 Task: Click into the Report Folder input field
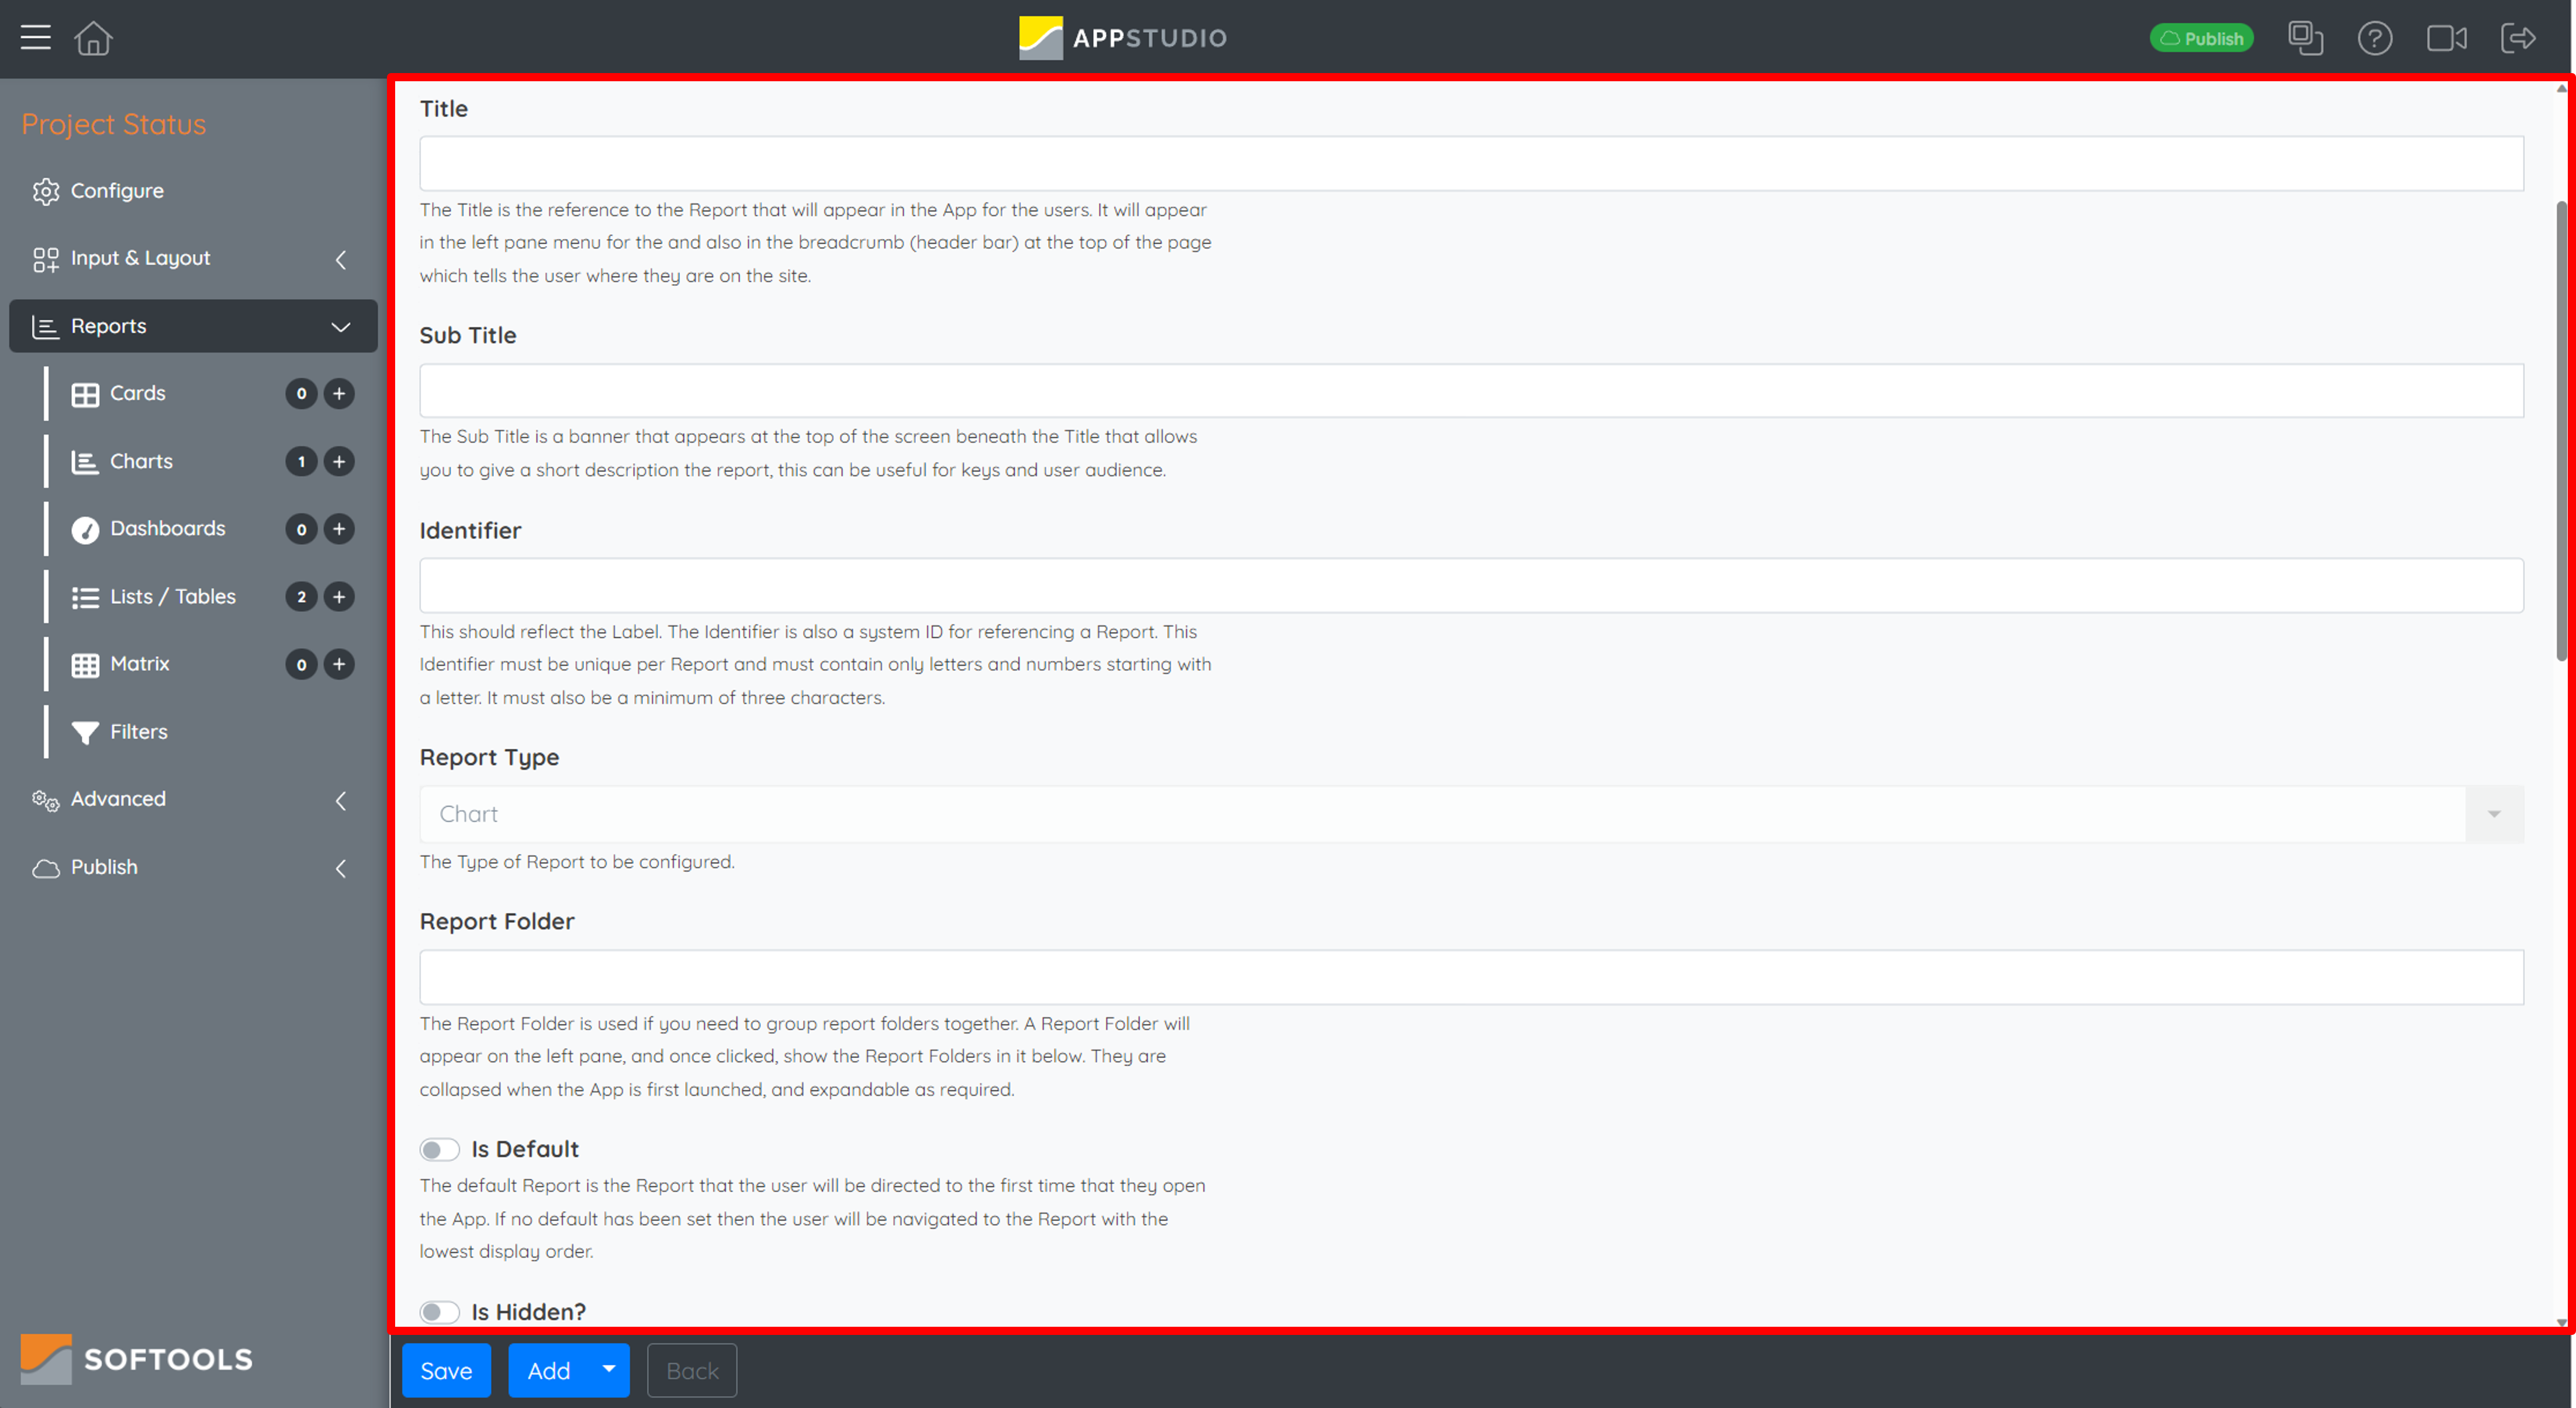click(x=1471, y=977)
